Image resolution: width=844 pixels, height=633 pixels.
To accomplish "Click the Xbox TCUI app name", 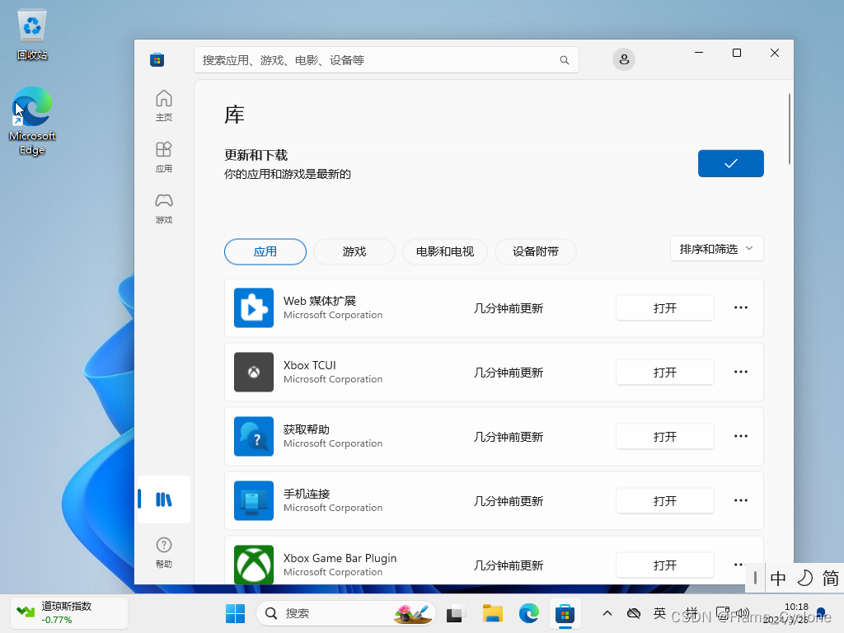I will pos(310,365).
